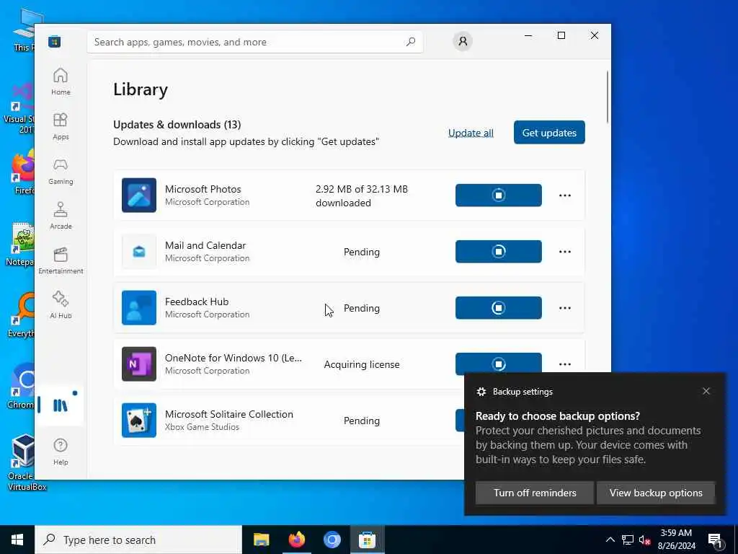Open File Explorer from the taskbar
738x554 pixels.
pos(261,540)
